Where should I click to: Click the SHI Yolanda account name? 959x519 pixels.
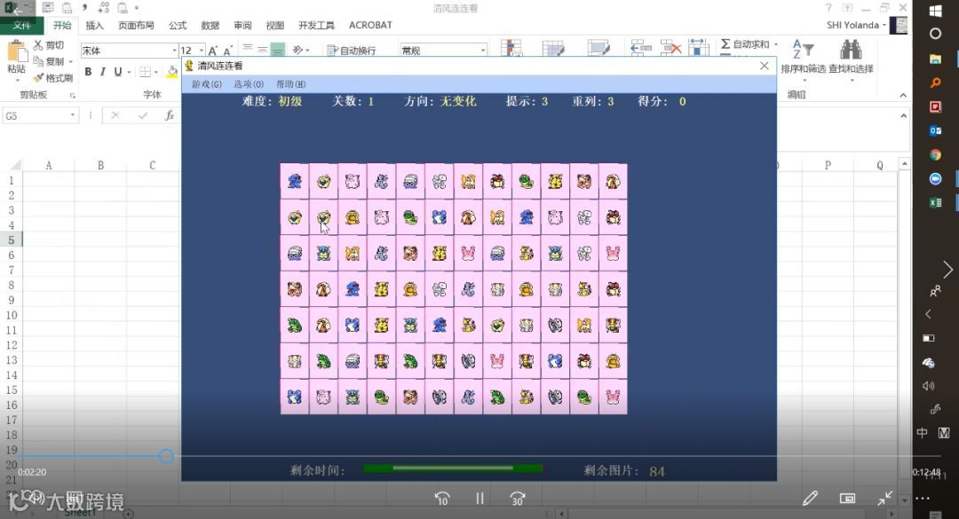point(852,25)
